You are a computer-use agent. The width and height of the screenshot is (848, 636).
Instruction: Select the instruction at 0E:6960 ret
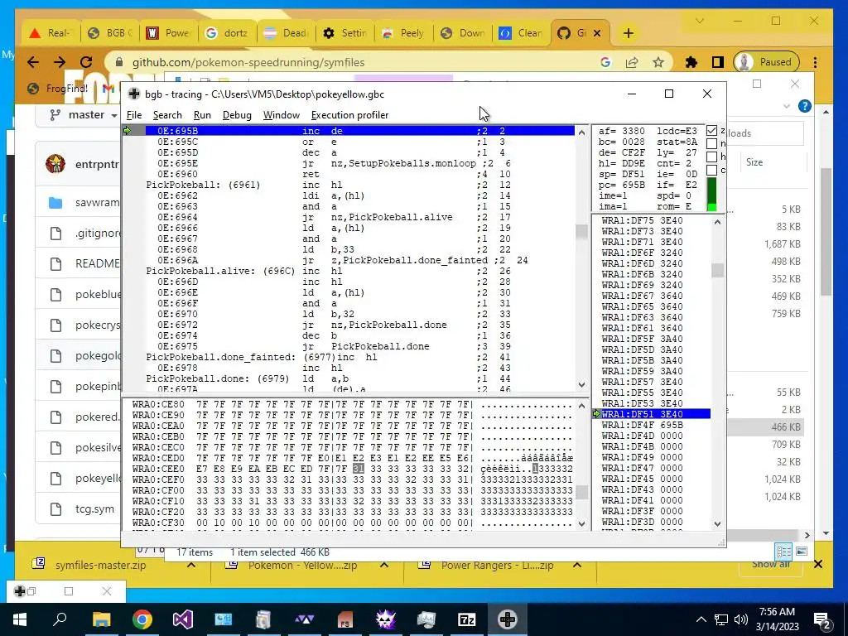pos(359,174)
